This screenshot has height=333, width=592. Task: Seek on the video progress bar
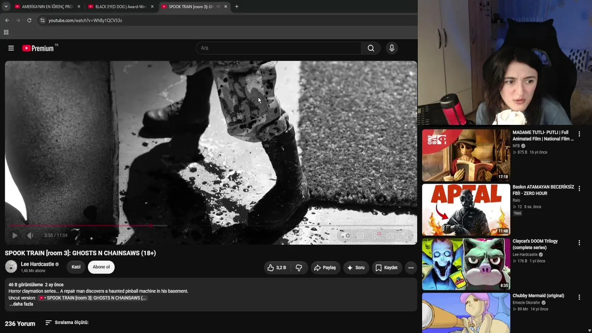click(x=211, y=226)
